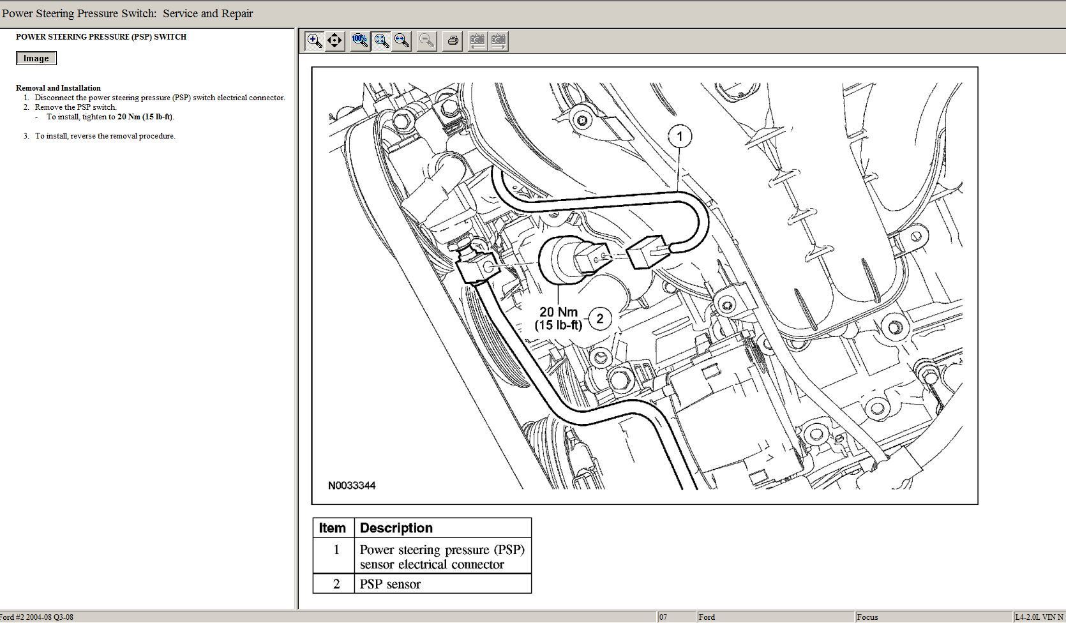The image size is (1066, 623).
Task: Go to next image camera icon
Action: pos(498,41)
